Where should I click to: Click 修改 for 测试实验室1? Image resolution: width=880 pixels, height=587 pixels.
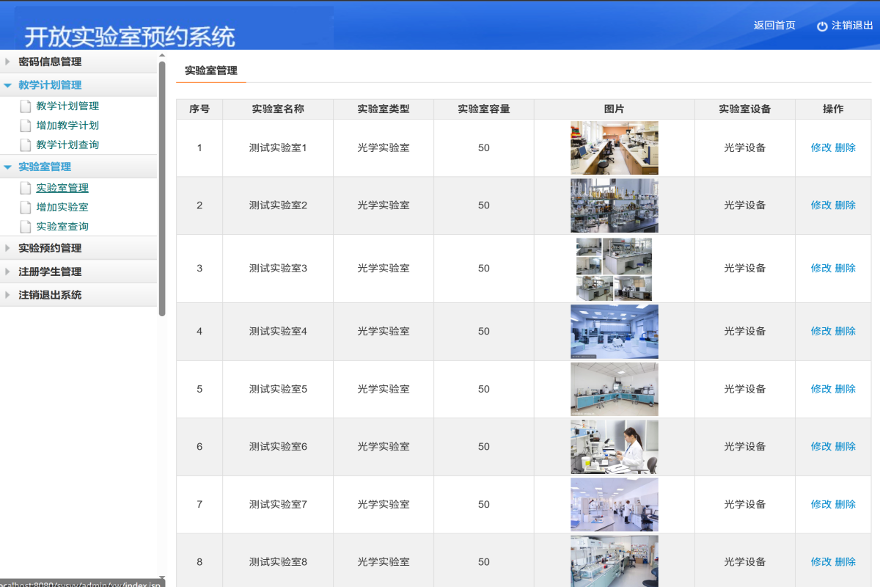(x=821, y=147)
